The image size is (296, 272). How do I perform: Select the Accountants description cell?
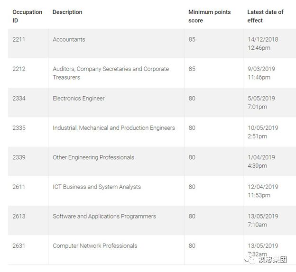click(69, 39)
